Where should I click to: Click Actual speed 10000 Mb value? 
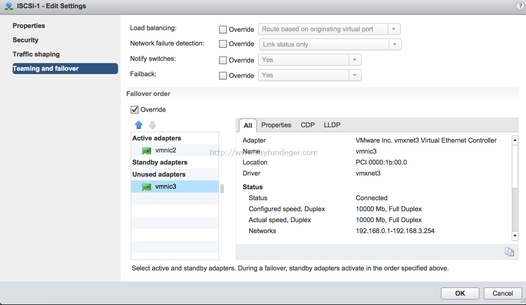[x=389, y=220]
